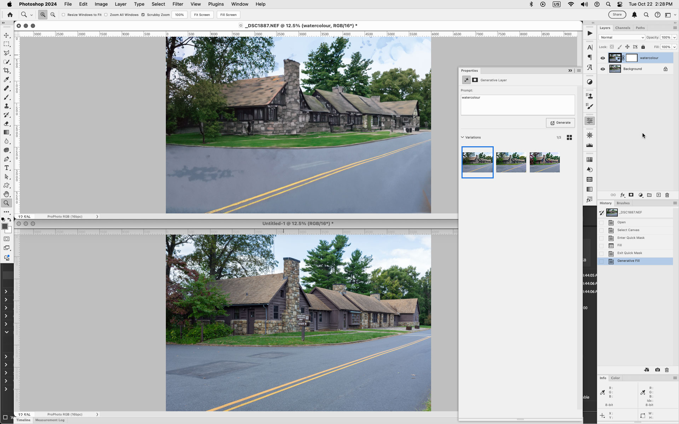The width and height of the screenshot is (679, 424).
Task: Open the blend mode dropdown set to Normal
Action: pyautogui.click(x=622, y=37)
